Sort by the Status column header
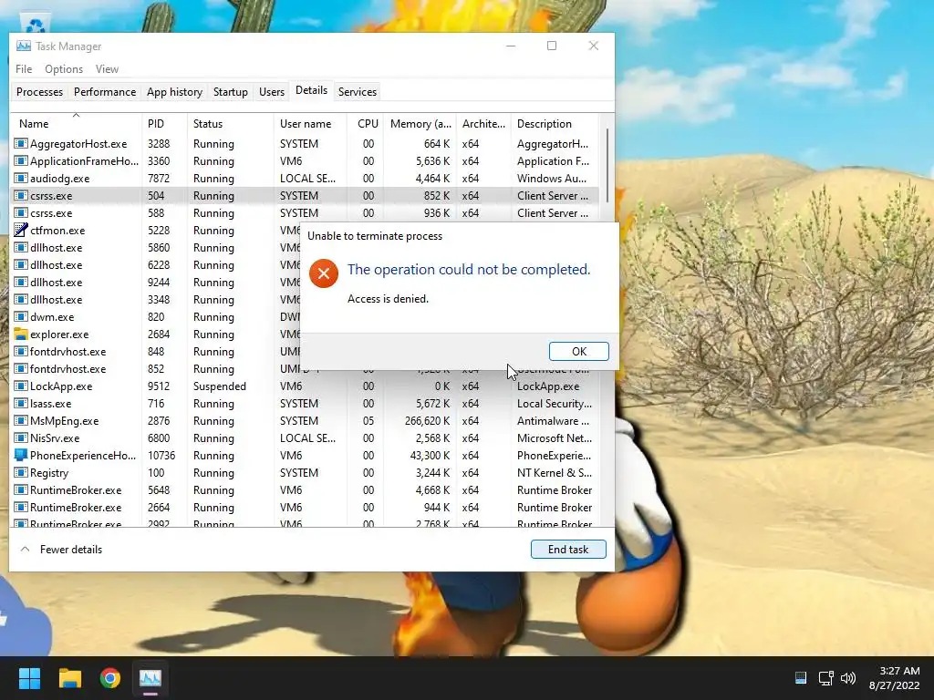 (x=231, y=123)
